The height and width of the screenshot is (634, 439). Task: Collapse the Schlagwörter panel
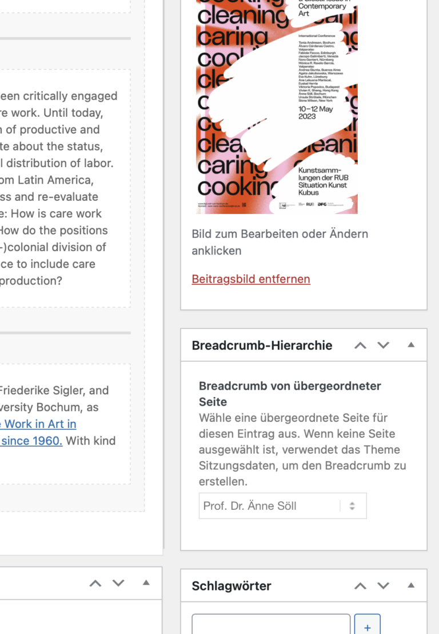(x=411, y=585)
